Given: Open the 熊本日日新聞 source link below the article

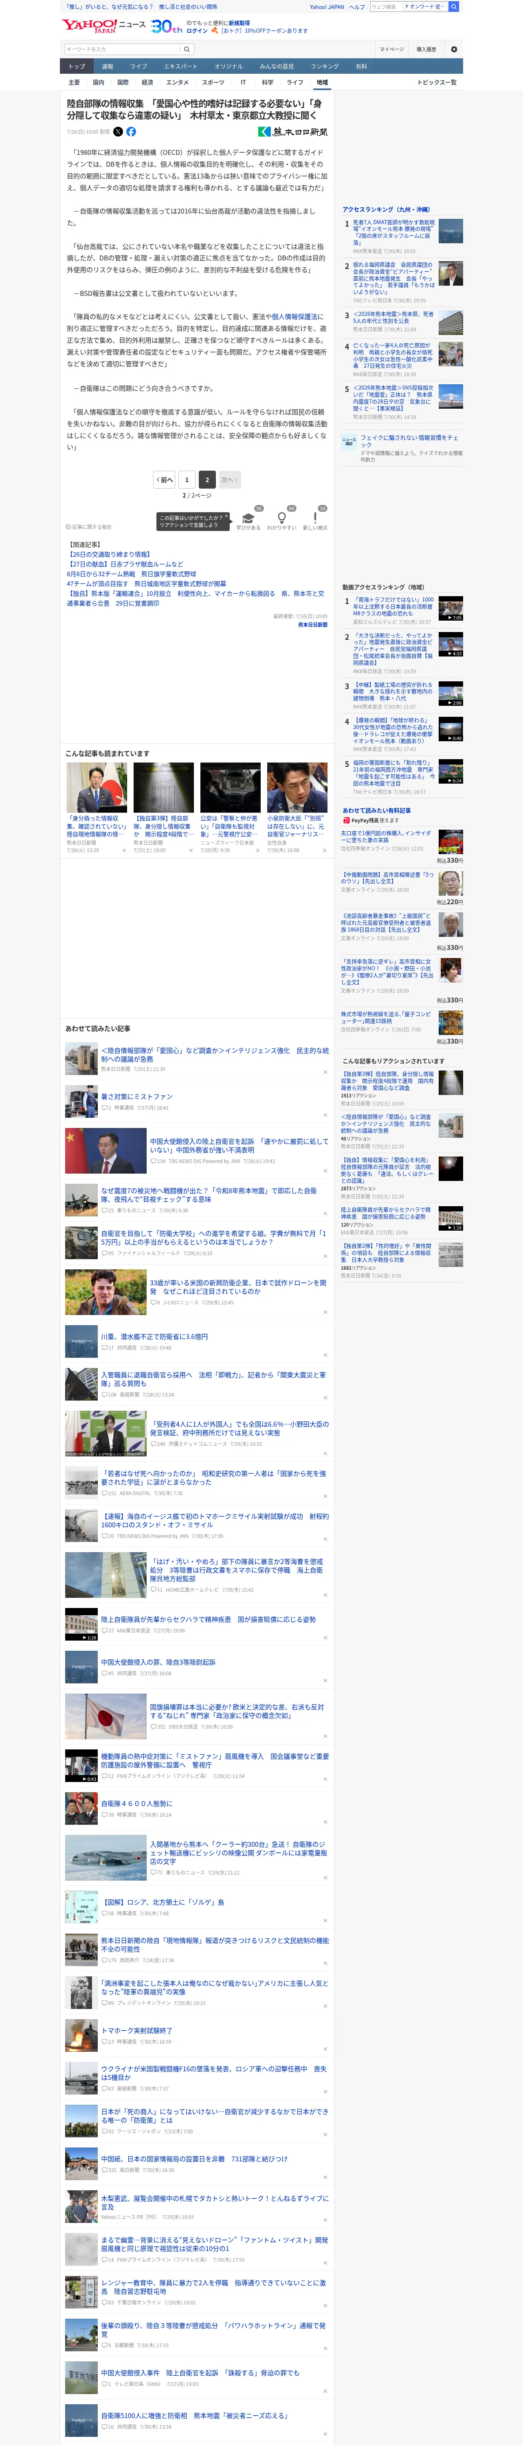Looking at the screenshot, I should pyautogui.click(x=312, y=625).
